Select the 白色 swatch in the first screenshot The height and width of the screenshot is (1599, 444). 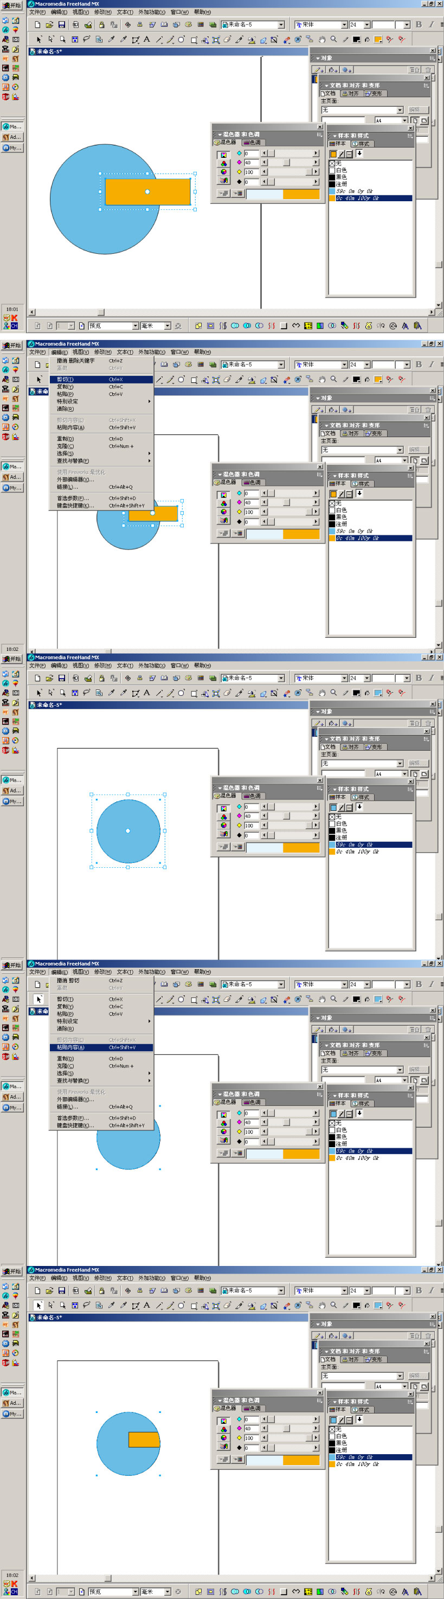pos(370,170)
